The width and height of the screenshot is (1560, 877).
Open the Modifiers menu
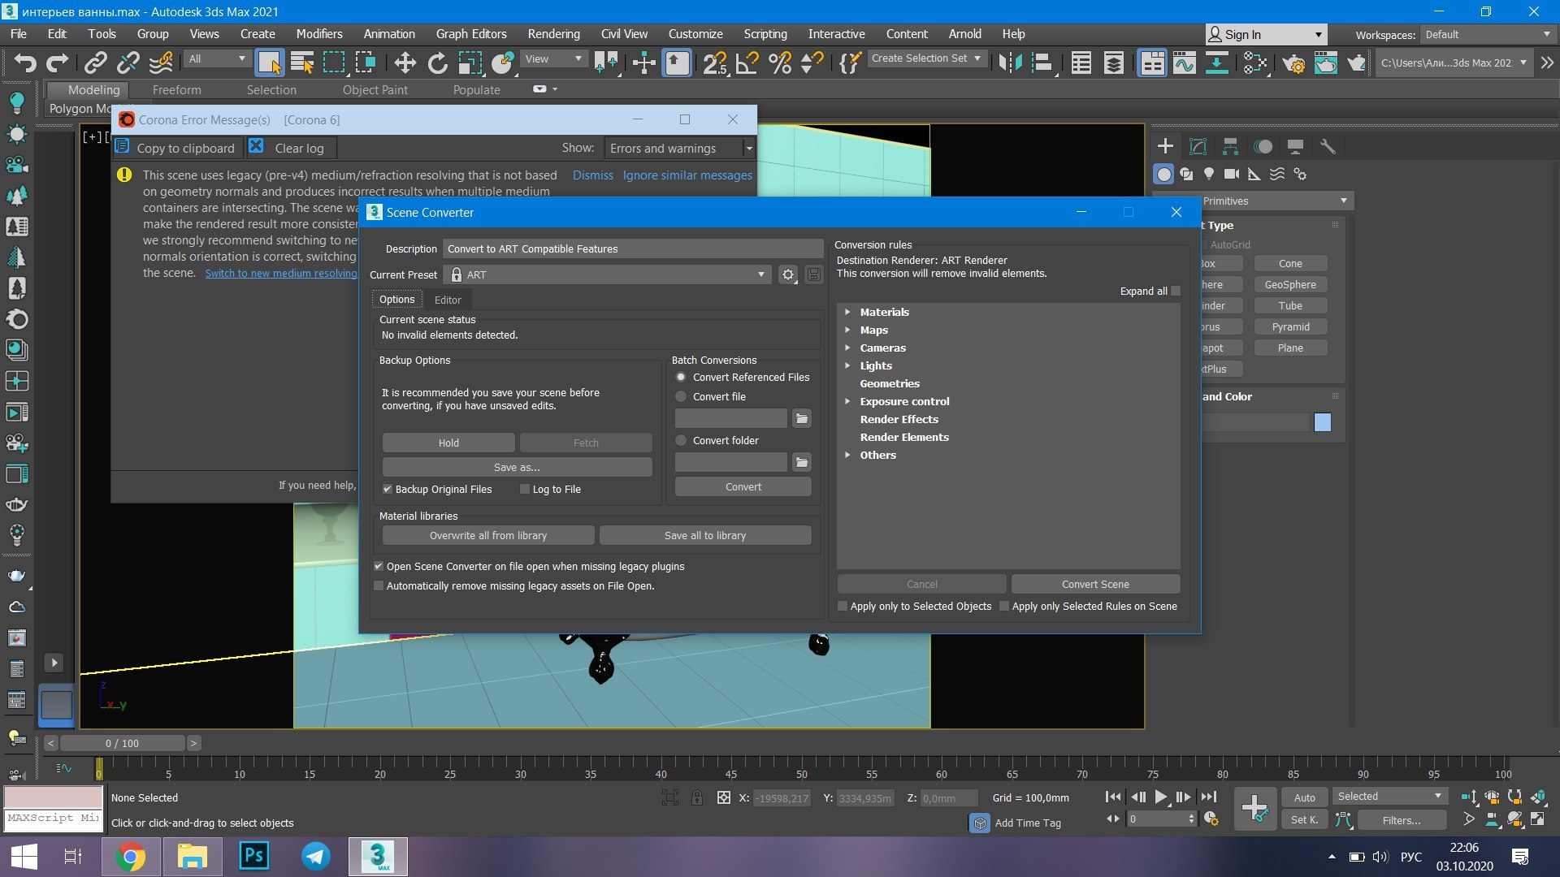coord(318,34)
